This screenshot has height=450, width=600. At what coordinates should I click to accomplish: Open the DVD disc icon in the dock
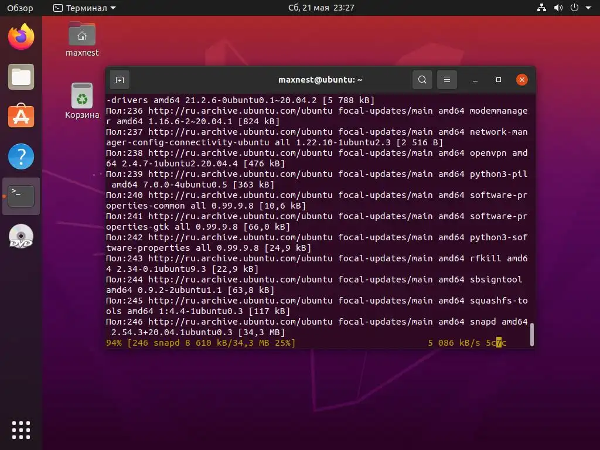[21, 236]
